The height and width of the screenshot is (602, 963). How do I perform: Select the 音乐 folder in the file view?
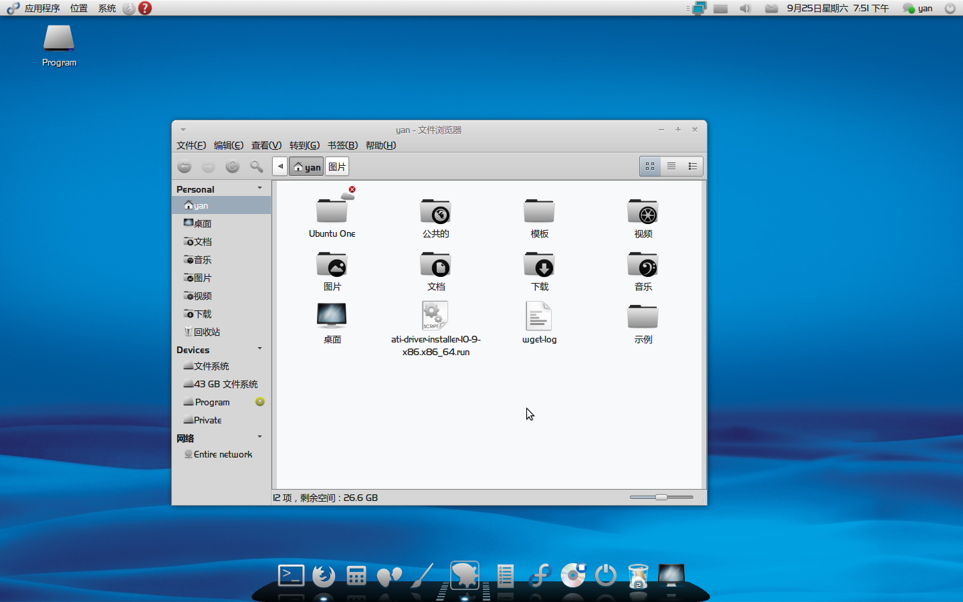(643, 271)
